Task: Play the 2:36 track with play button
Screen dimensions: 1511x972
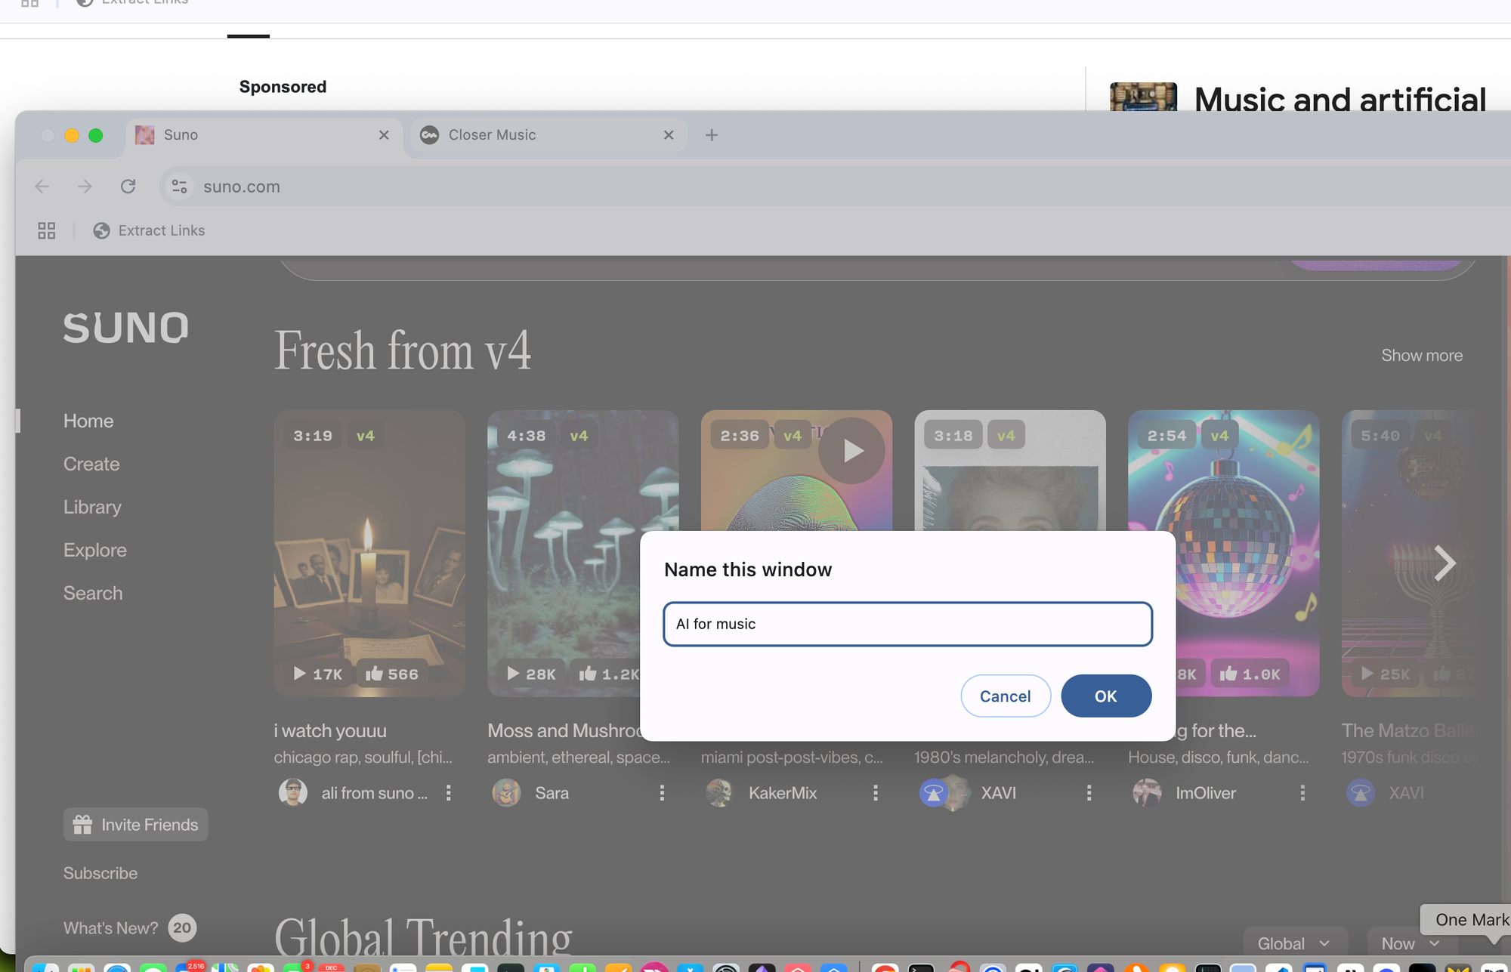Action: (851, 451)
